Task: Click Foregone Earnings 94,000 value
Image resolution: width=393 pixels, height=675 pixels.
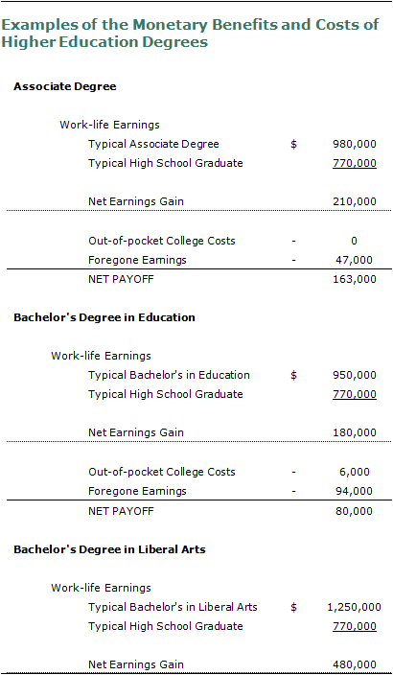Action: click(355, 491)
